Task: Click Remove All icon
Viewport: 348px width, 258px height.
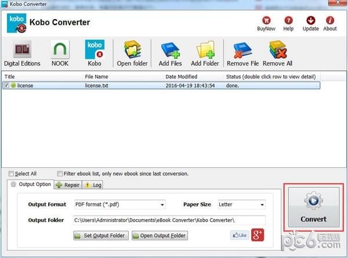Action: point(278,49)
